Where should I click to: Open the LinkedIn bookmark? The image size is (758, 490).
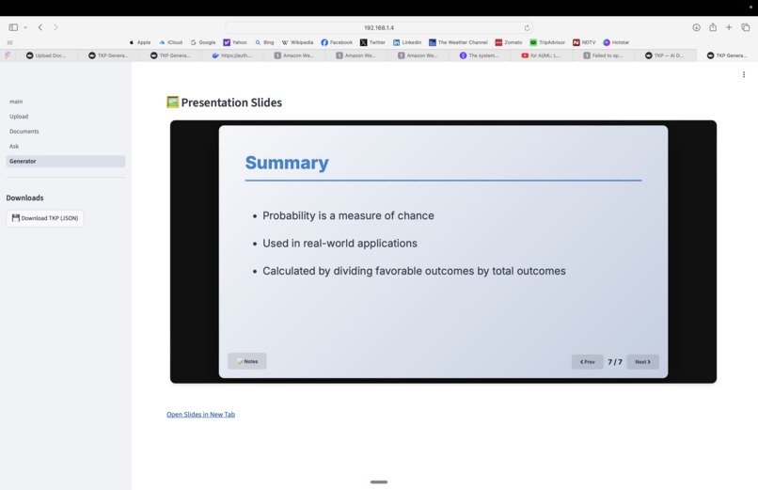pos(407,42)
